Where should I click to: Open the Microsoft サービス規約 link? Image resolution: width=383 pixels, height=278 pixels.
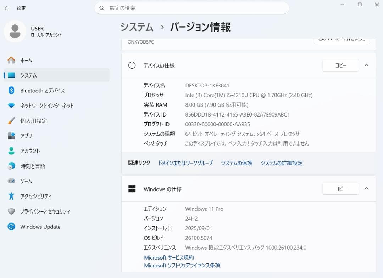tap(168, 257)
